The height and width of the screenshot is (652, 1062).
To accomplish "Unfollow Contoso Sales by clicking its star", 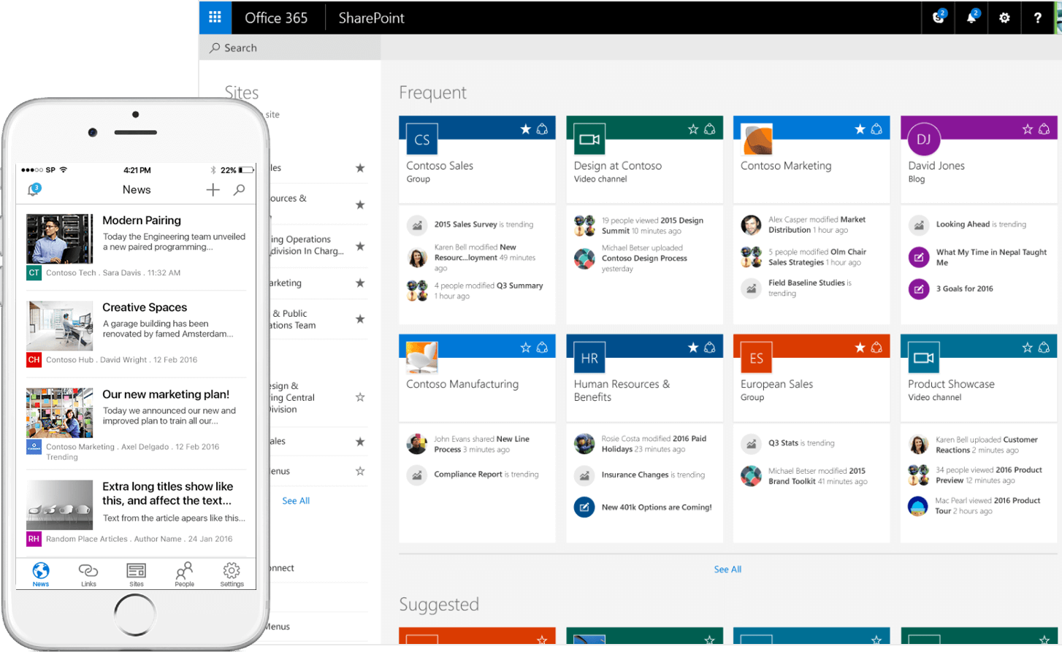I will [x=525, y=129].
